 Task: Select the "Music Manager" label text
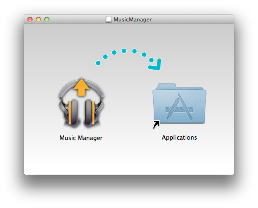click(81, 138)
